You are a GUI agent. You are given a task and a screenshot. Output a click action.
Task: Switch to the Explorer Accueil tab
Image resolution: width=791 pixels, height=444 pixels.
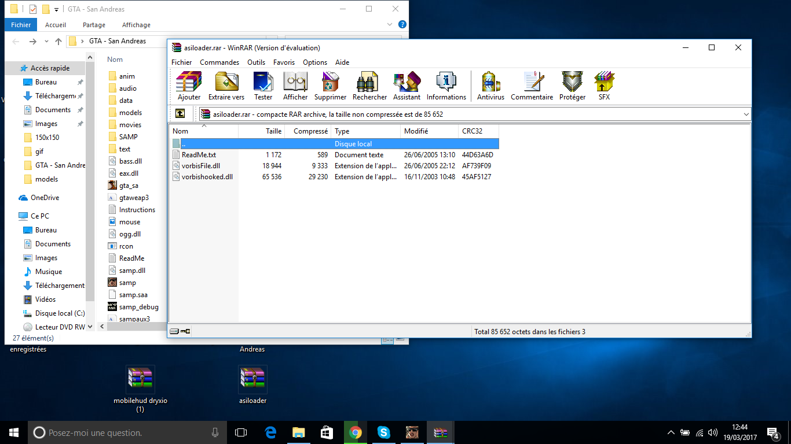56,25
